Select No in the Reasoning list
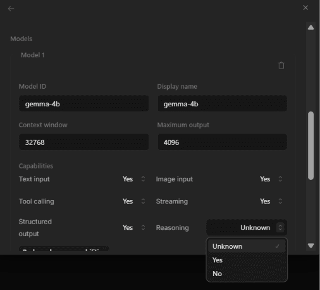320x290 pixels. (247, 274)
